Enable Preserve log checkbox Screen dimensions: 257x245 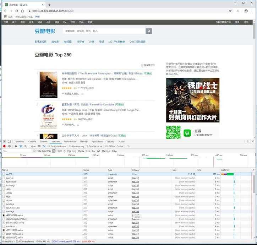click(70, 146)
